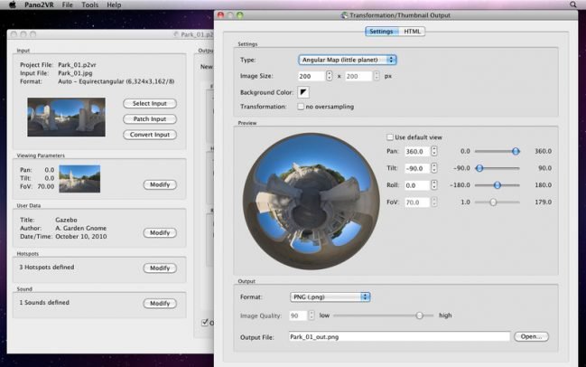Click the Park_01.p2vr project file name
The width and height of the screenshot is (586, 367).
point(77,65)
